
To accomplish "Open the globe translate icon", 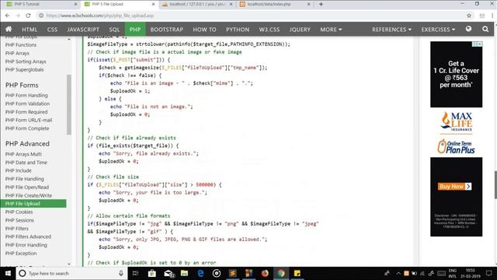I will click(x=468, y=29).
